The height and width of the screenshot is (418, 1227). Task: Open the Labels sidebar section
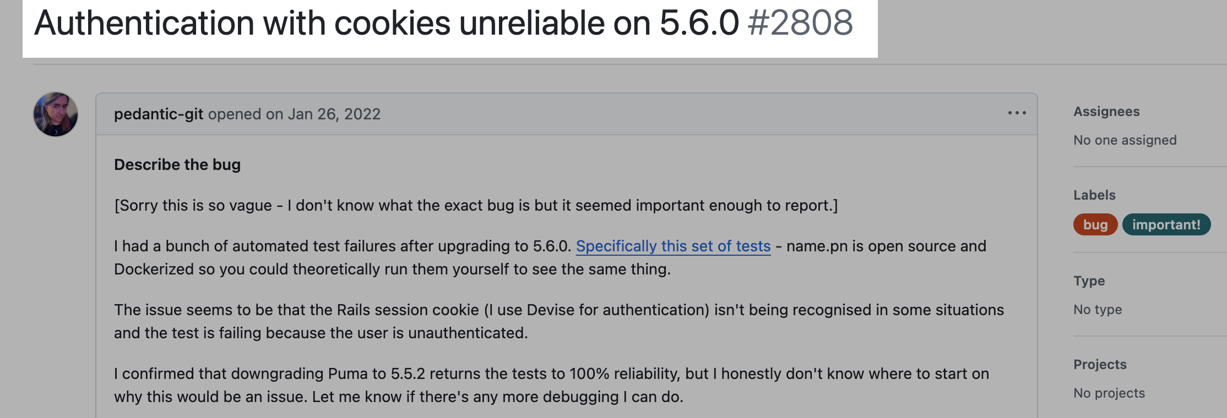pyautogui.click(x=1094, y=195)
